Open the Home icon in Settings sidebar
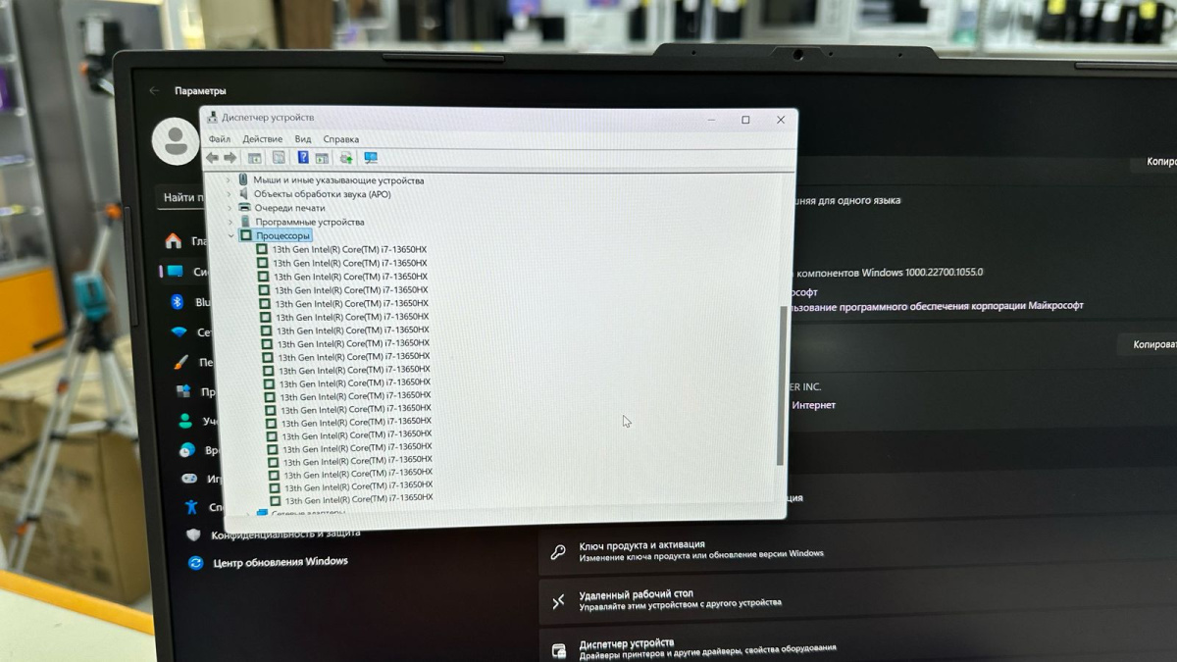The image size is (1177, 662). pyautogui.click(x=174, y=240)
